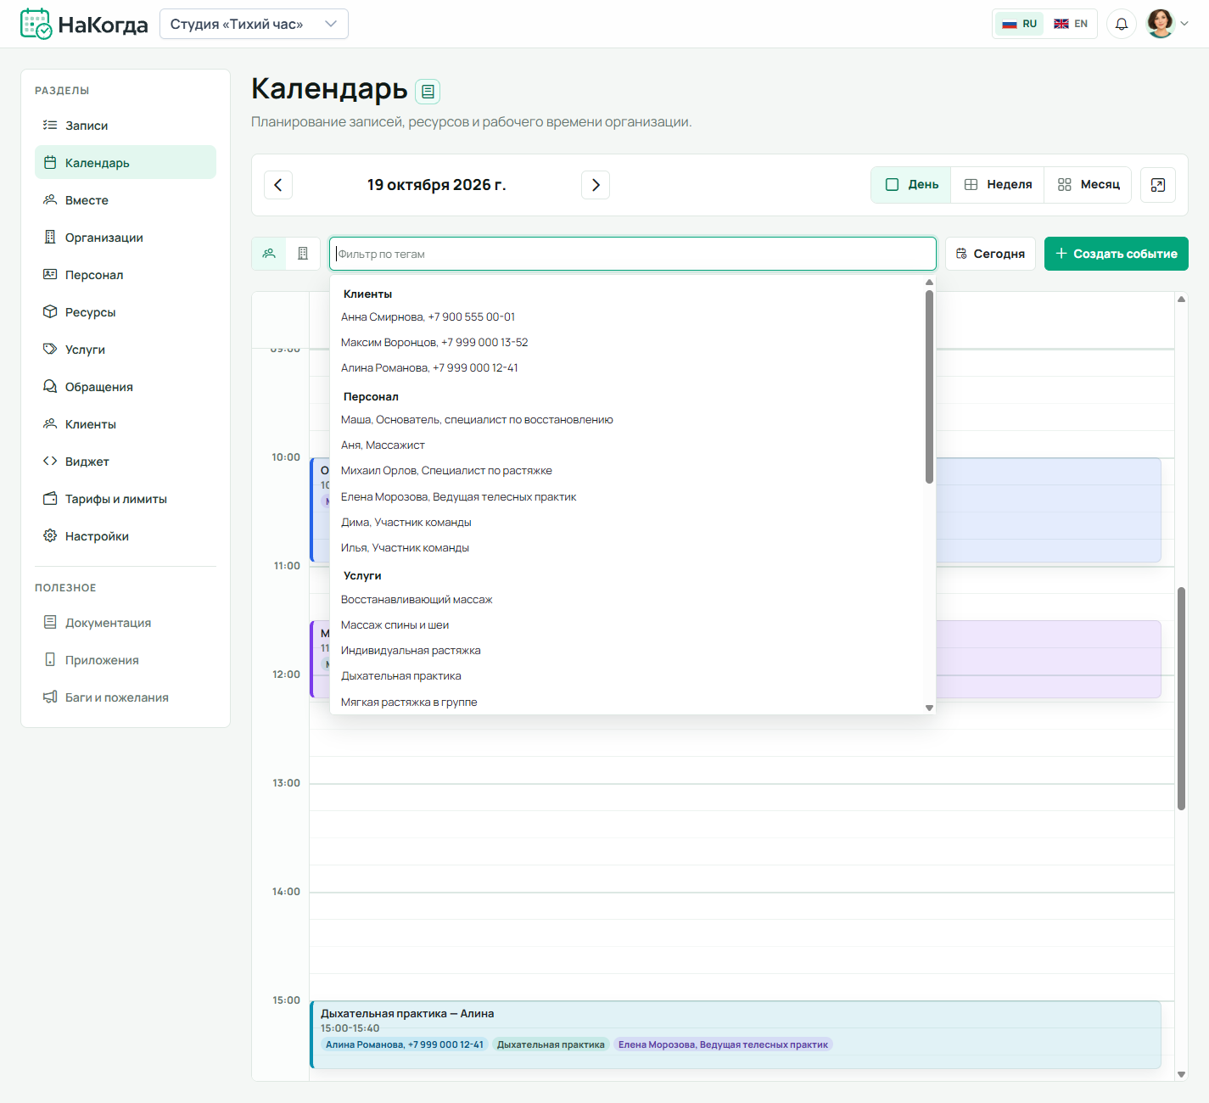Click the Услуги tag icon

pyautogui.click(x=50, y=349)
